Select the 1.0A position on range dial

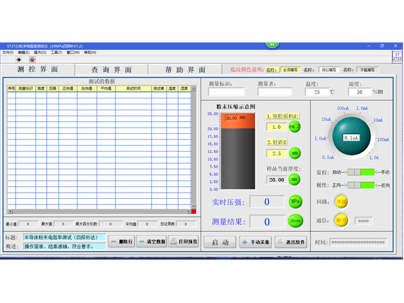pos(374,158)
